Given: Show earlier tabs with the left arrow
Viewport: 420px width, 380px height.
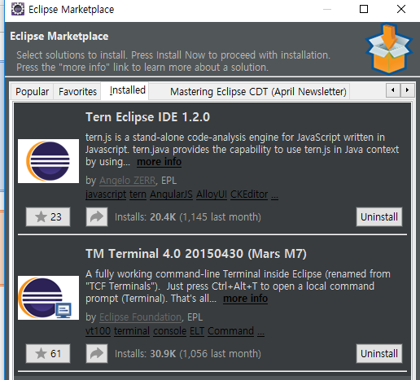Looking at the screenshot, I should pos(393,90).
